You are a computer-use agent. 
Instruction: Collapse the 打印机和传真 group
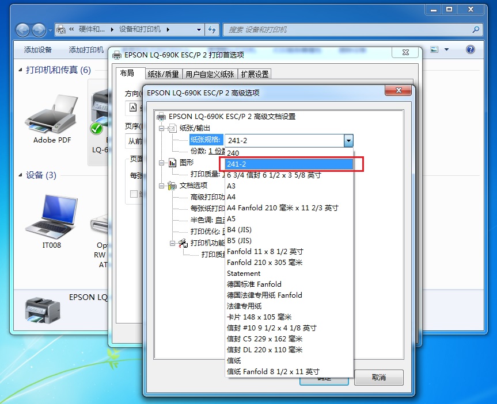pyautogui.click(x=20, y=70)
